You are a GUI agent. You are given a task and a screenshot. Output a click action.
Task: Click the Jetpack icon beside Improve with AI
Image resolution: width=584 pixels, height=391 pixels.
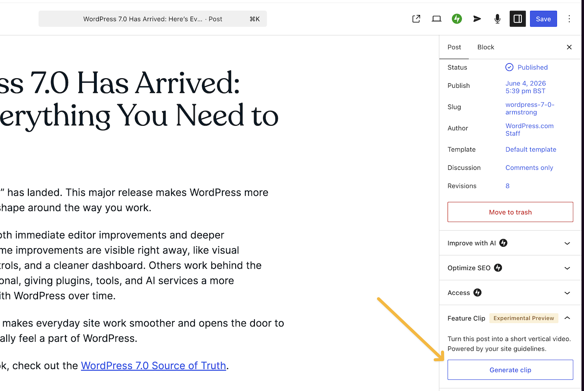point(503,243)
